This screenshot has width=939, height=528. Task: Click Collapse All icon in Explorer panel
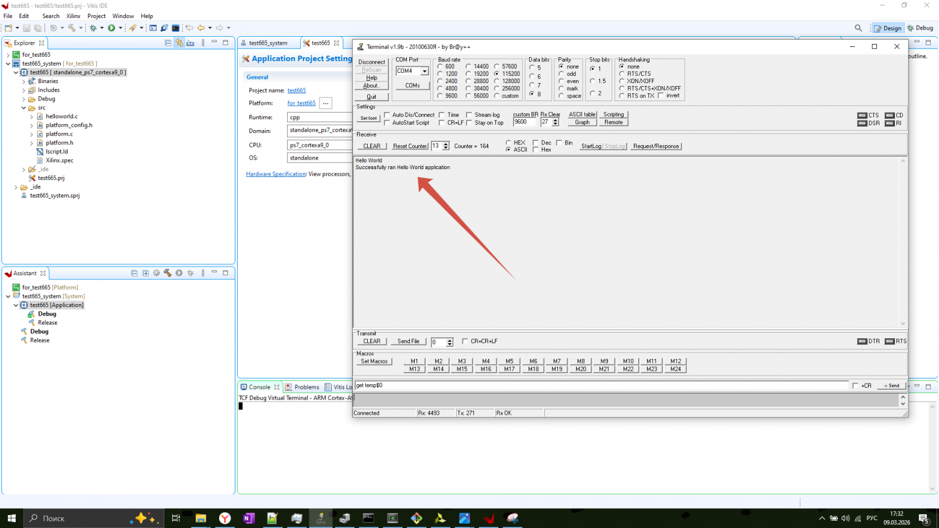coord(168,43)
